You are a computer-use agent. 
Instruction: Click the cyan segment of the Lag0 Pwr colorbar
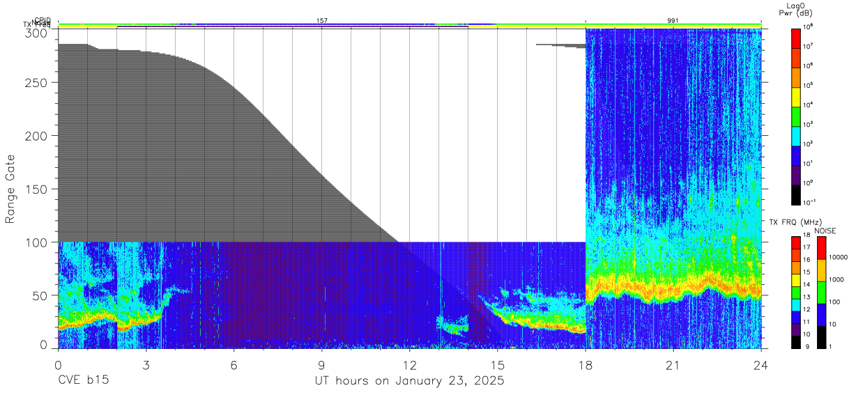pos(796,135)
